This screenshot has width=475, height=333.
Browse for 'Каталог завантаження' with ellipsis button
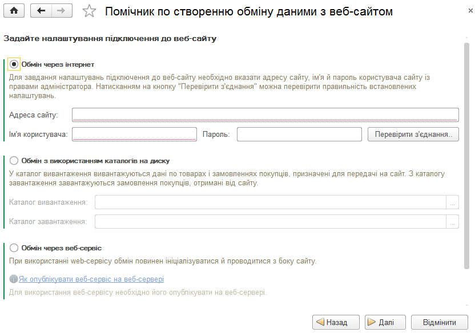pyautogui.click(x=453, y=222)
